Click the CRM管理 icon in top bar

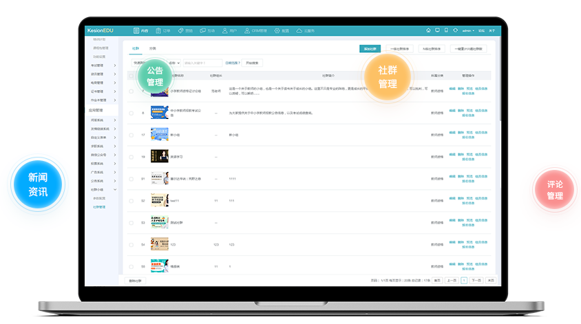pyautogui.click(x=247, y=31)
